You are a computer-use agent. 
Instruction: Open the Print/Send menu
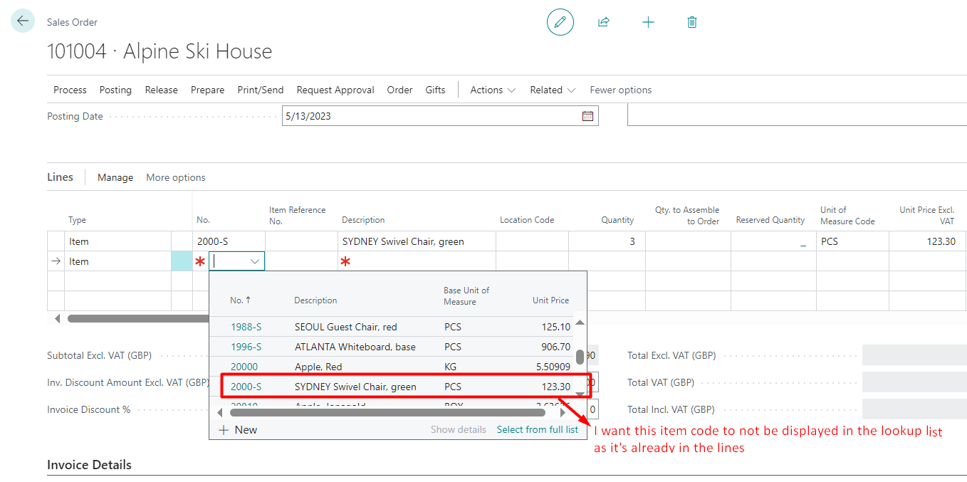pos(261,90)
